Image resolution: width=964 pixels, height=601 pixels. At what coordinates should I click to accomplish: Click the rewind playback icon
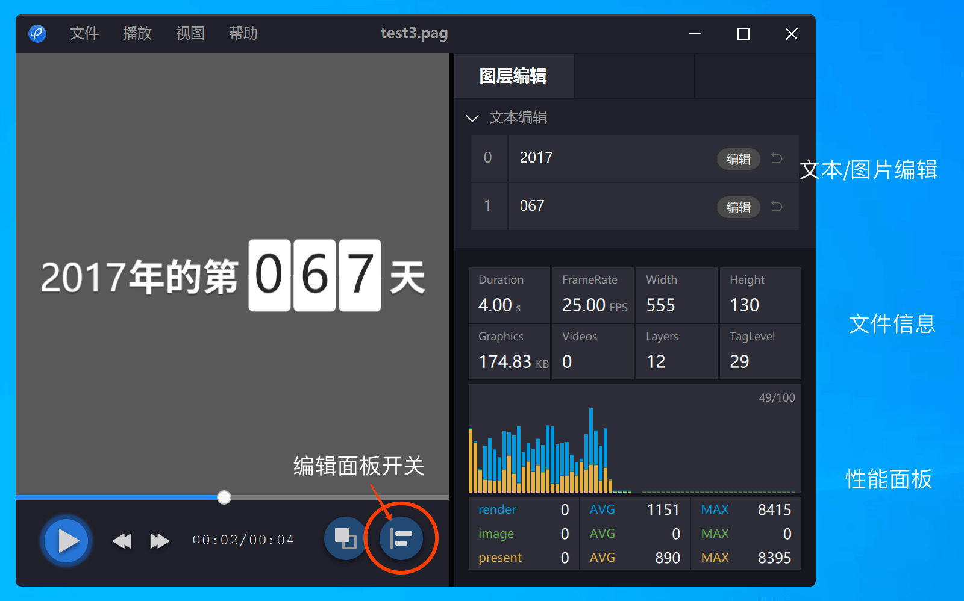(122, 541)
